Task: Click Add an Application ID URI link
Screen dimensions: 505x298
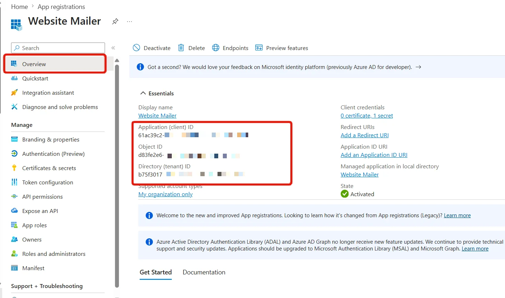Action: point(374,155)
